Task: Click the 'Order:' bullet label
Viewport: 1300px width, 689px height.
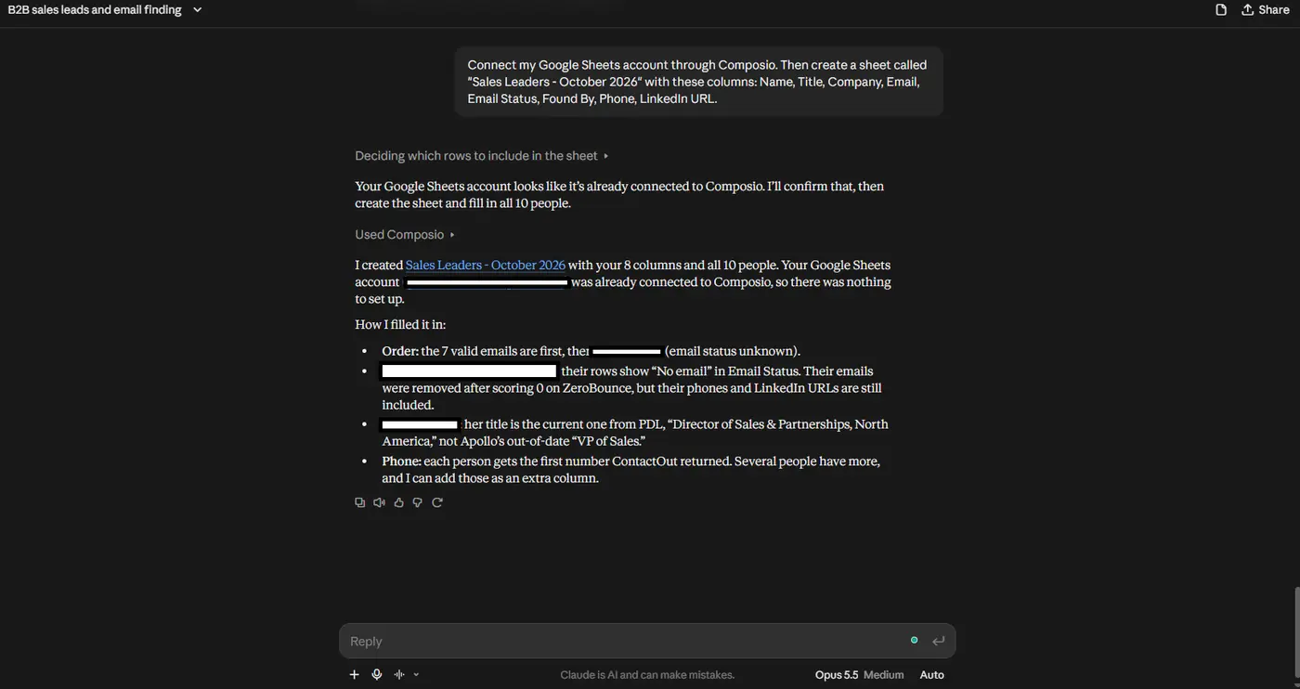Action: (400, 351)
